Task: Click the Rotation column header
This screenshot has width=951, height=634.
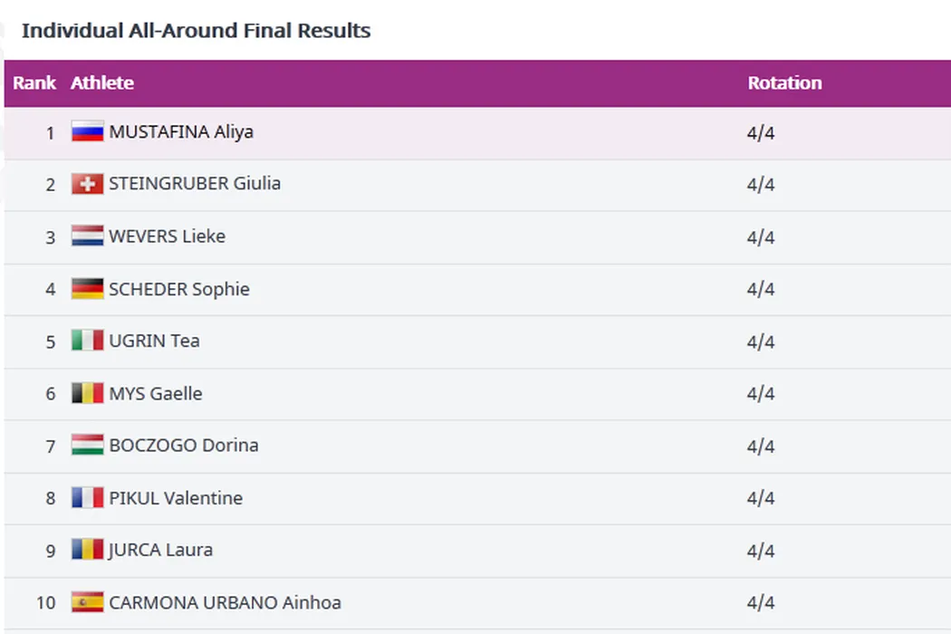Action: 784,83
